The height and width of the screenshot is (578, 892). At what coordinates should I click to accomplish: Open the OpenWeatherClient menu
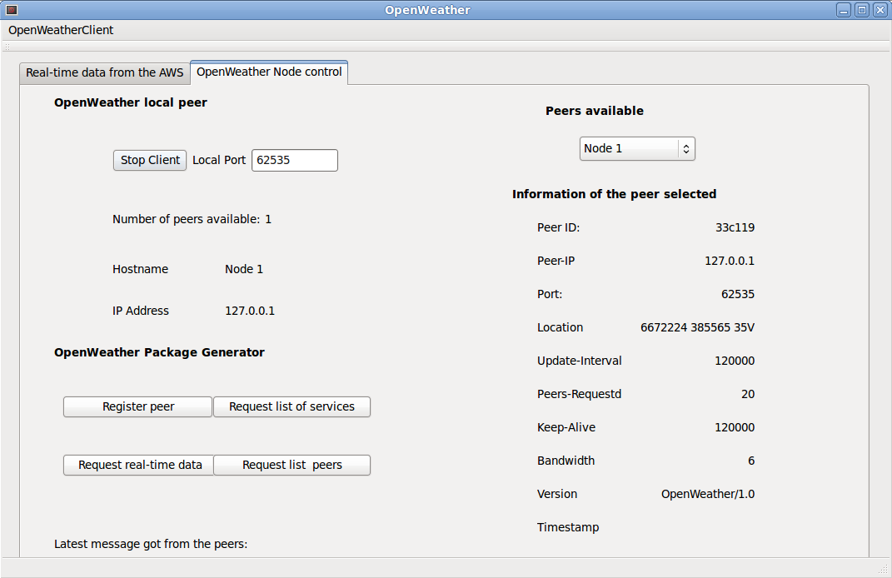pyautogui.click(x=61, y=30)
